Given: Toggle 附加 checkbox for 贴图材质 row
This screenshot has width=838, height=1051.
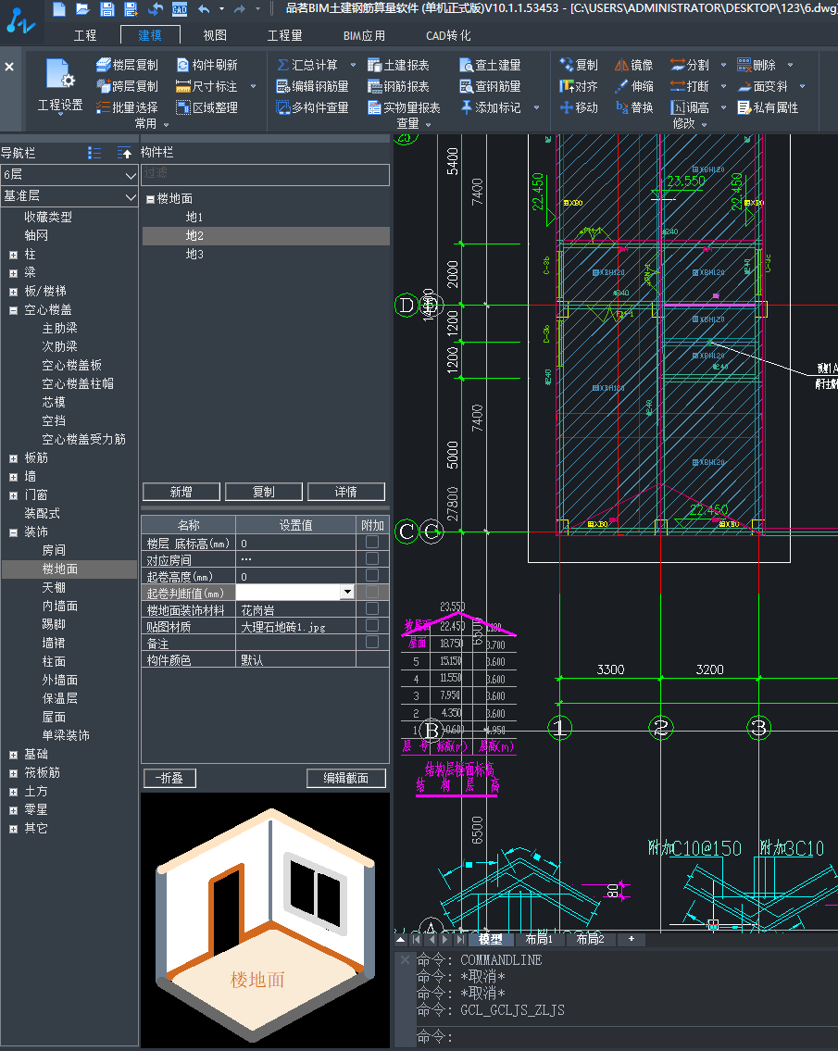Looking at the screenshot, I should 372,625.
